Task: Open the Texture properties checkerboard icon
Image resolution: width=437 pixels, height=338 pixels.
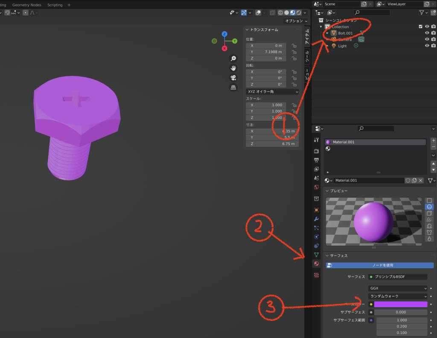Action: tap(316, 275)
